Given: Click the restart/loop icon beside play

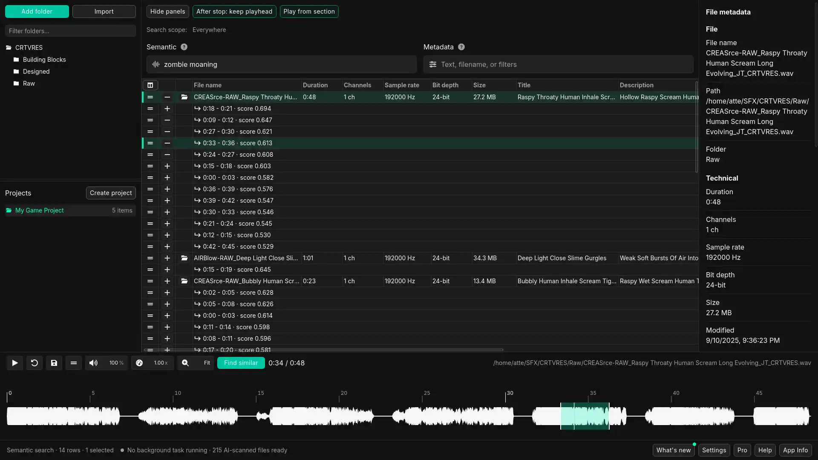Looking at the screenshot, I should (35, 363).
